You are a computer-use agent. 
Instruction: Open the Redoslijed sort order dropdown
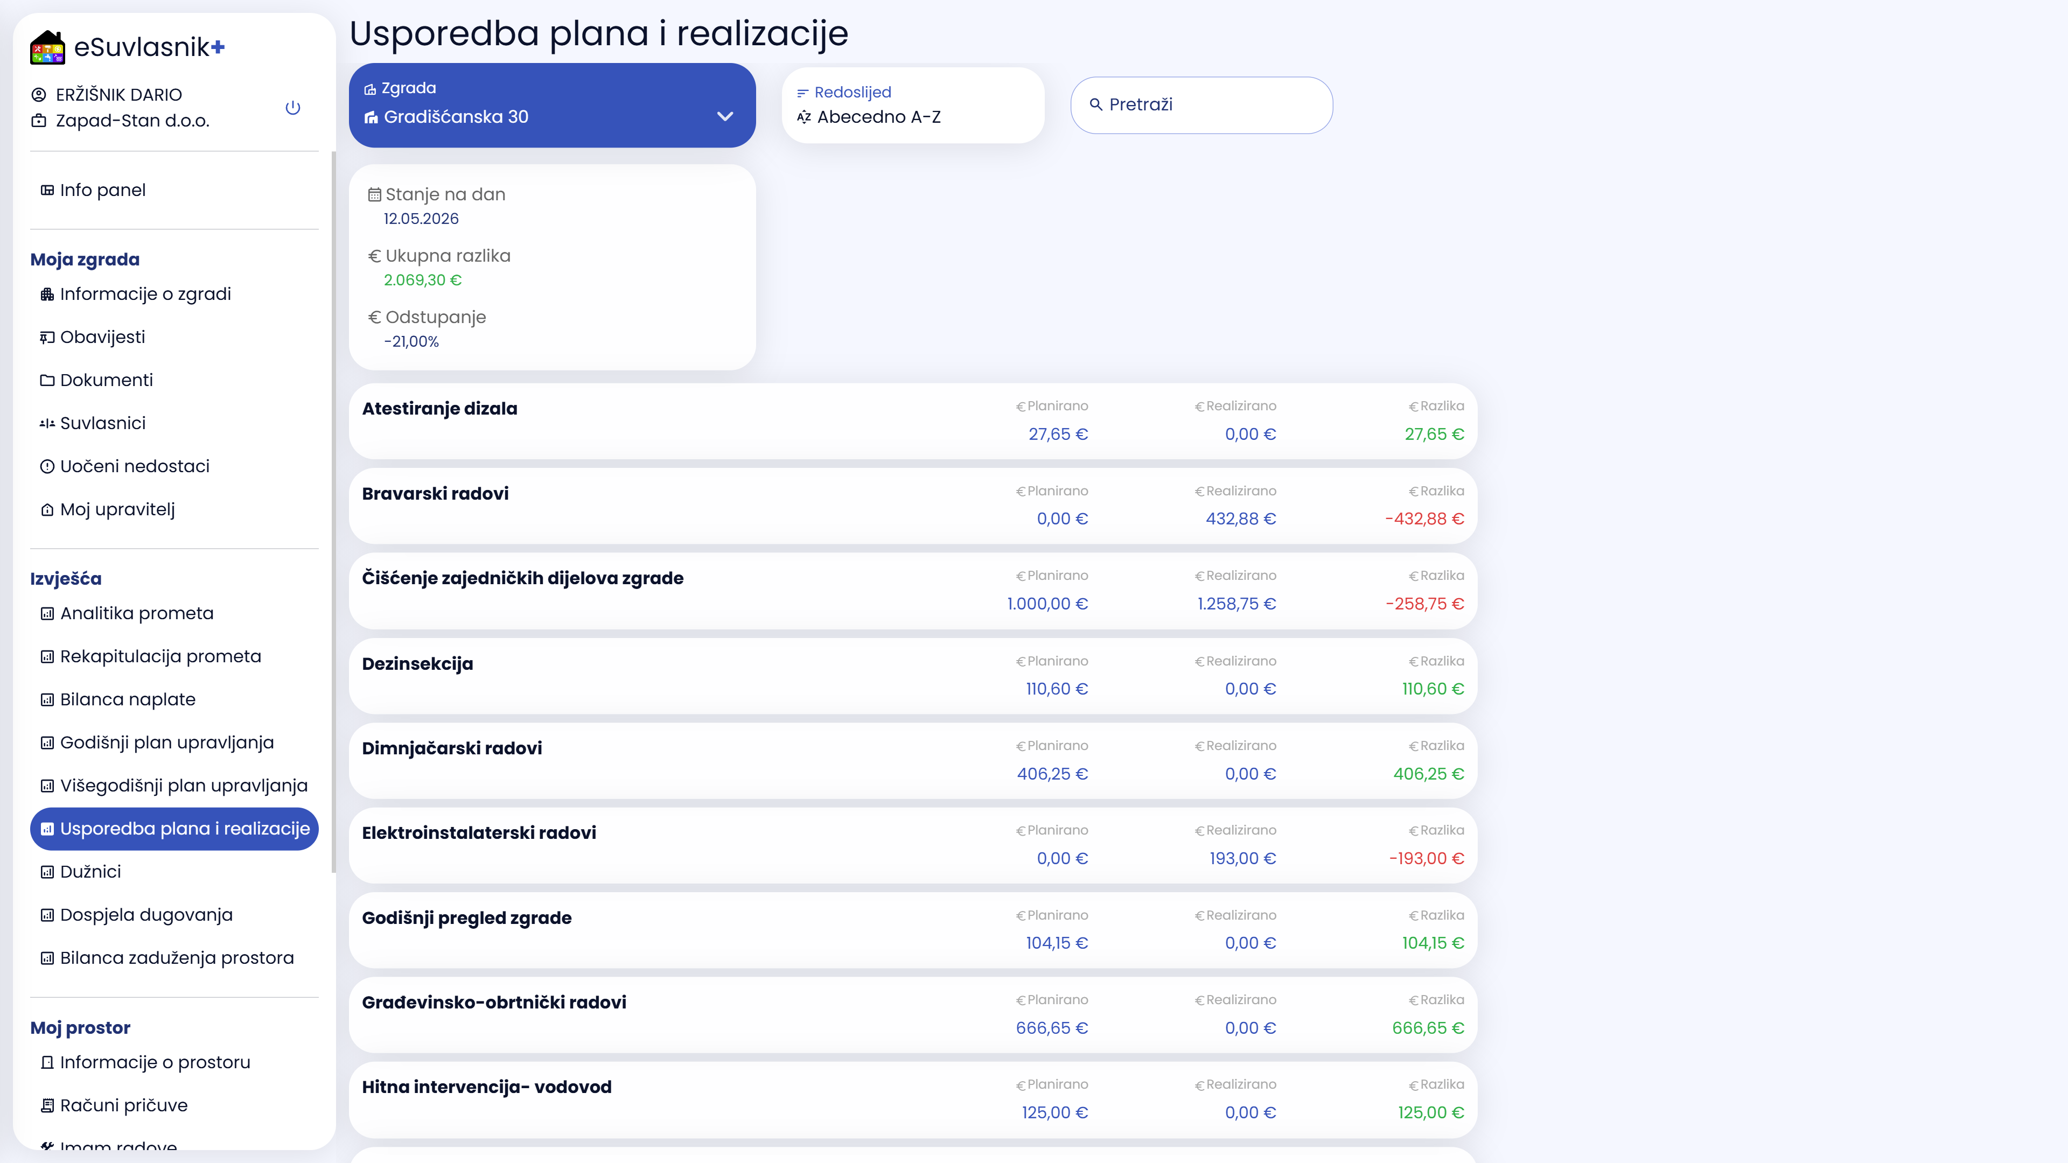point(913,105)
